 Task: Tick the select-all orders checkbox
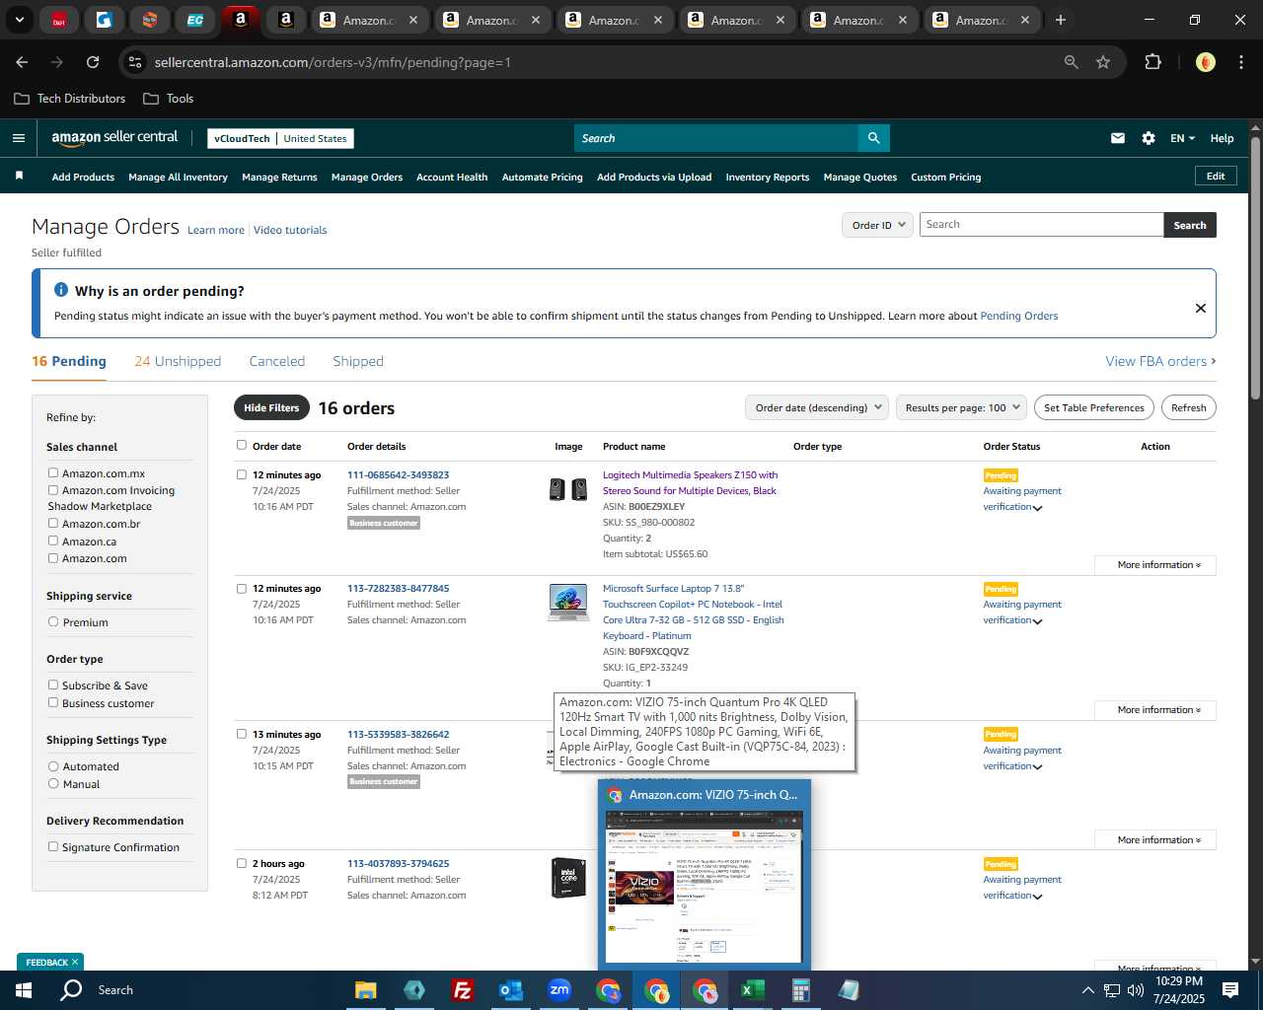coord(242,445)
